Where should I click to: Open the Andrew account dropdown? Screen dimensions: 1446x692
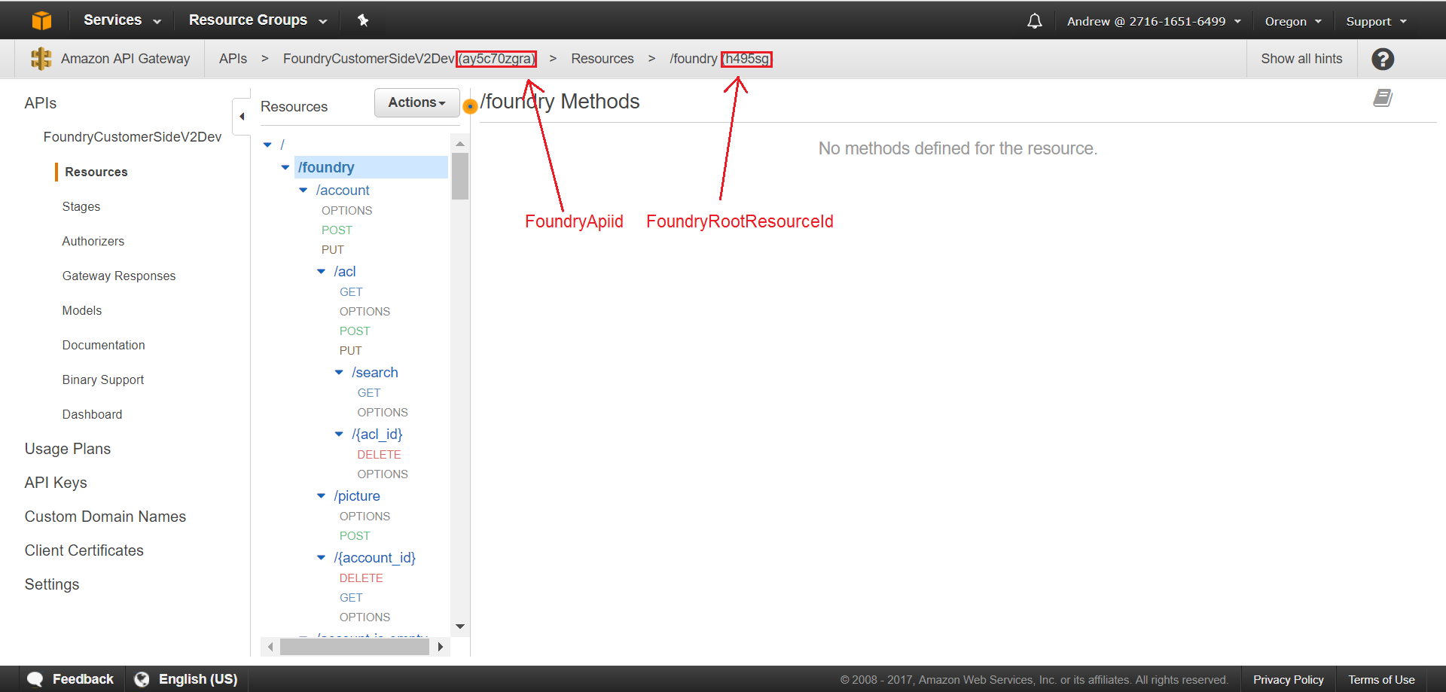coord(1154,21)
